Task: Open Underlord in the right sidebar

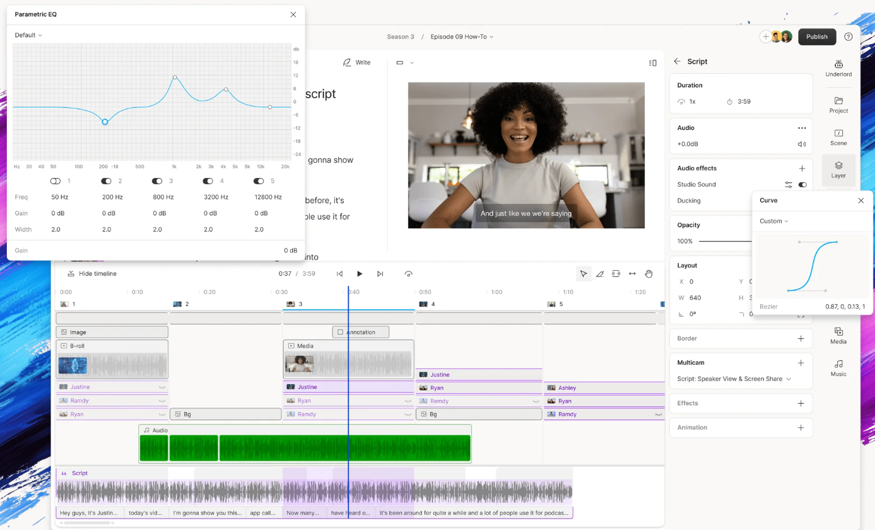Action: [x=838, y=68]
